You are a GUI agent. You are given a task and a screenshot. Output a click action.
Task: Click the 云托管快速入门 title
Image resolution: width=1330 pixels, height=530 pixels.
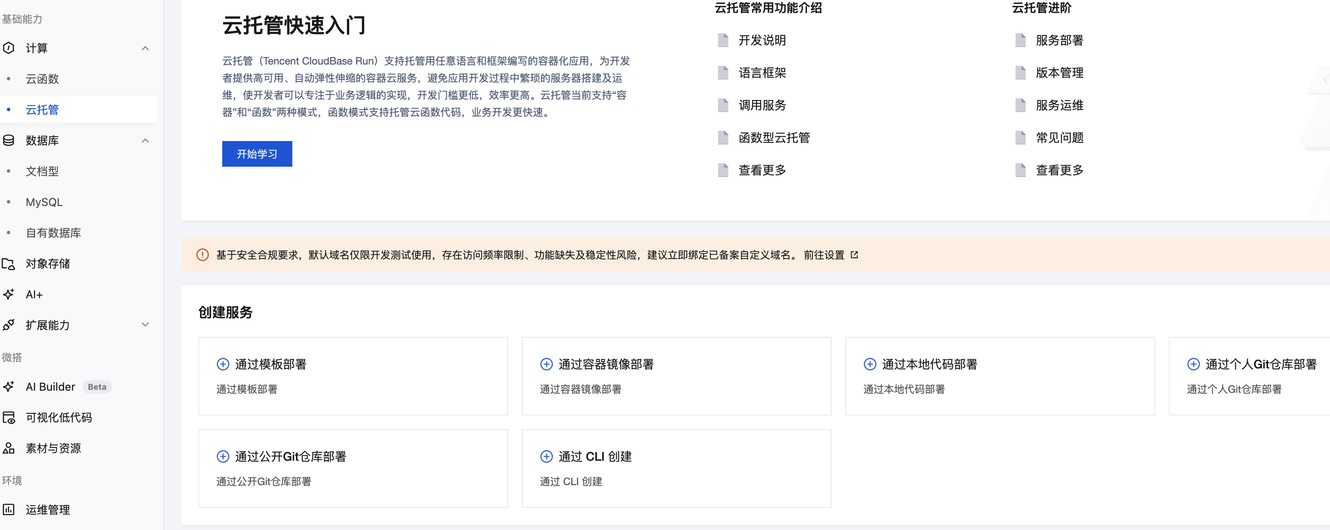[x=294, y=25]
